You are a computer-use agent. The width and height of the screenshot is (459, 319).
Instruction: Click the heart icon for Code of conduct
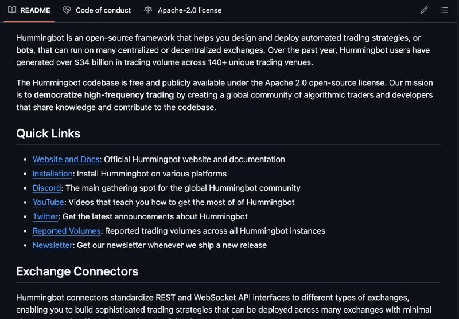pyautogui.click(x=67, y=10)
